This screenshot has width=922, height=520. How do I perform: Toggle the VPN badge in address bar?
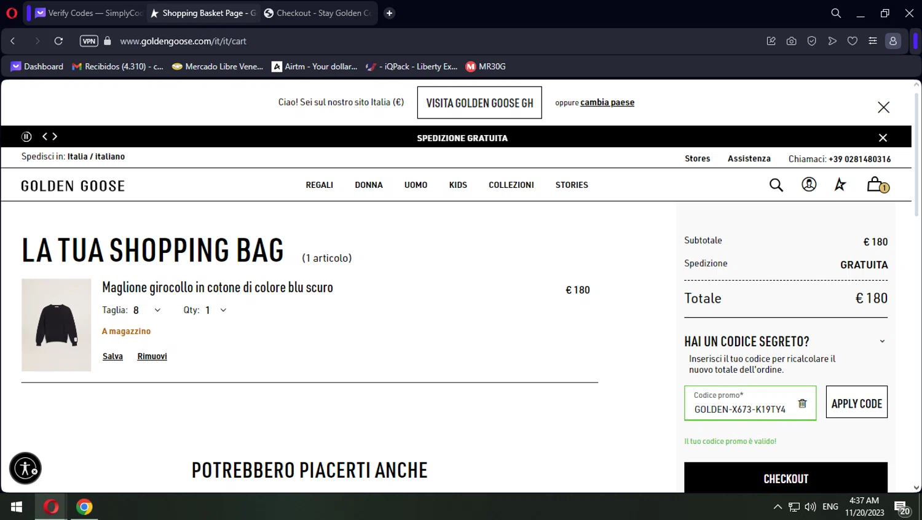coord(89,41)
